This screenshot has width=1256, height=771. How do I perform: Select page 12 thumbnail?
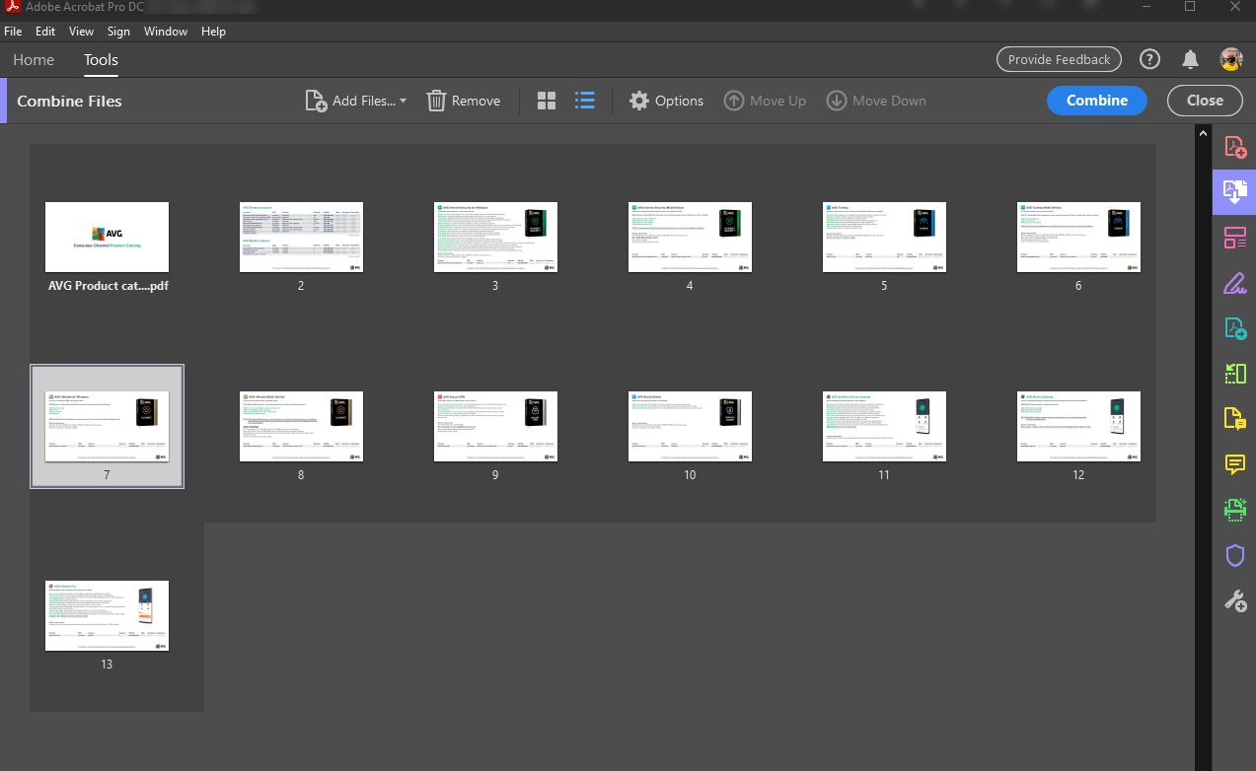[1078, 426]
